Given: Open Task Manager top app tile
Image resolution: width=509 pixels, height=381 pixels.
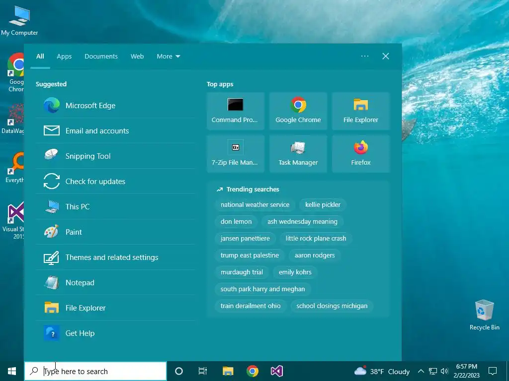Looking at the screenshot, I should [x=298, y=154].
